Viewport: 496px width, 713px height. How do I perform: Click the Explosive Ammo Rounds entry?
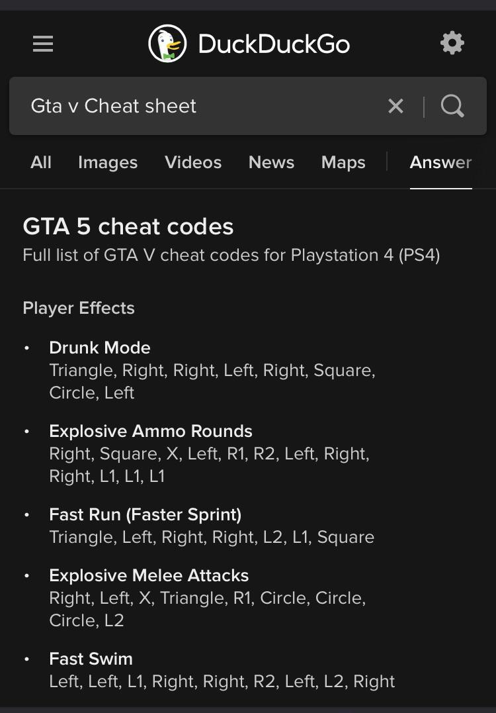pos(151,431)
